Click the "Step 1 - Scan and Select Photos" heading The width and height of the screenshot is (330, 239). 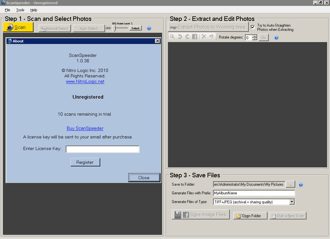pyautogui.click(x=48, y=19)
